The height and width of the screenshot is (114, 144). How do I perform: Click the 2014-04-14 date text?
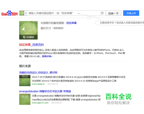53,84
